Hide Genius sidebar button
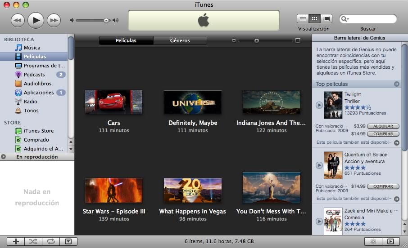This screenshot has width=408, height=248. tap(390, 242)
